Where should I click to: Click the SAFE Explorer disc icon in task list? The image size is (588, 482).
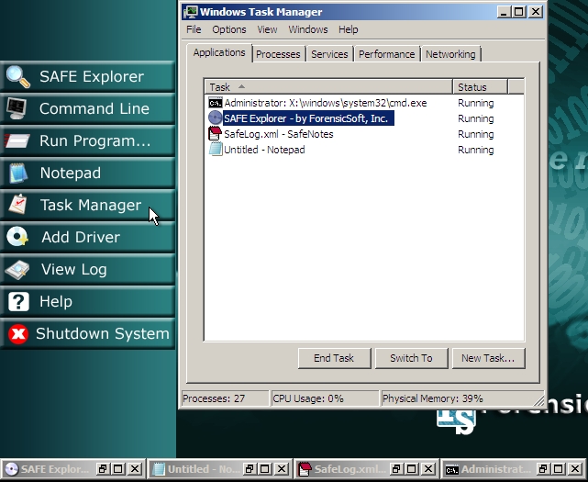point(216,118)
